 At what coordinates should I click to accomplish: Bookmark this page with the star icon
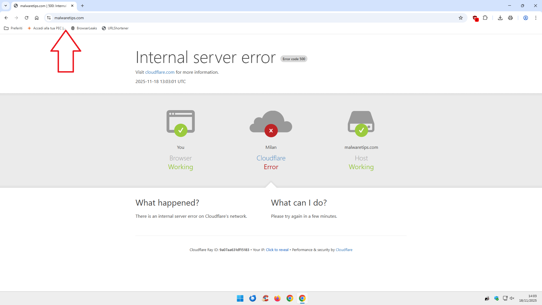pos(461,18)
